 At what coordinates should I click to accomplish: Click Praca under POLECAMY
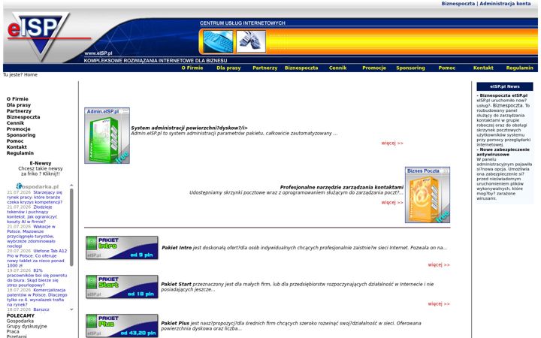click(13, 331)
